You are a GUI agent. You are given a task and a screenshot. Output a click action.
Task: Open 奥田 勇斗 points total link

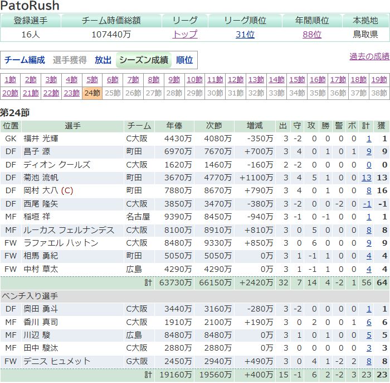pyautogui.click(x=369, y=309)
